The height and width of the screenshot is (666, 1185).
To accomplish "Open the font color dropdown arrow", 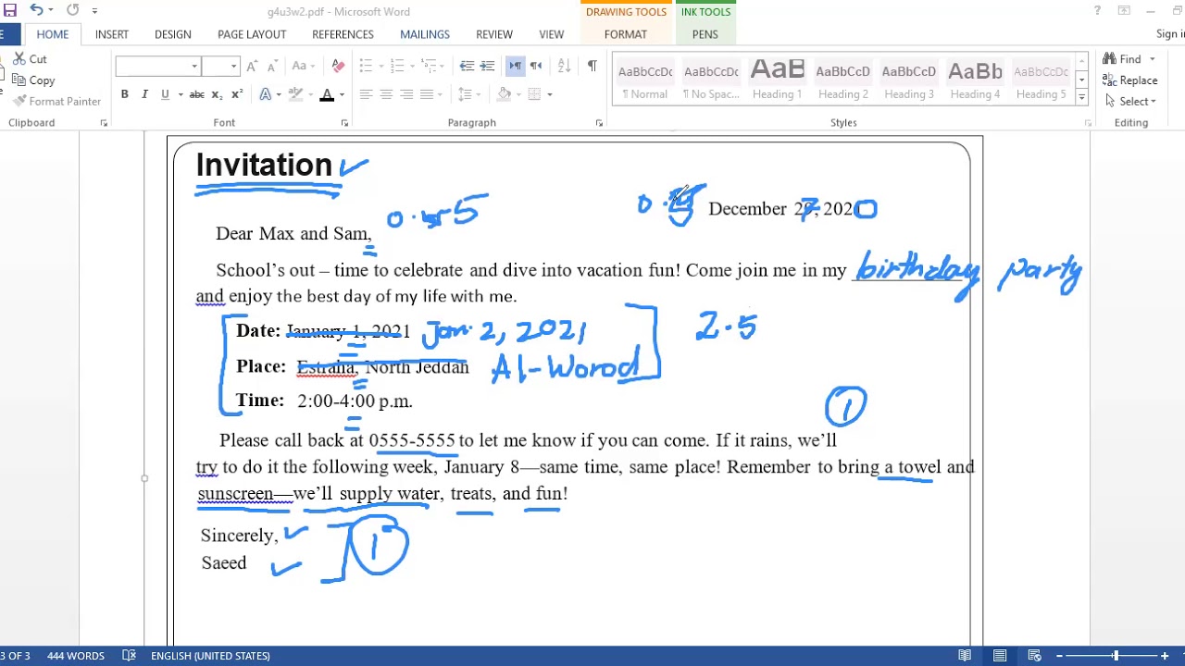I will point(342,94).
